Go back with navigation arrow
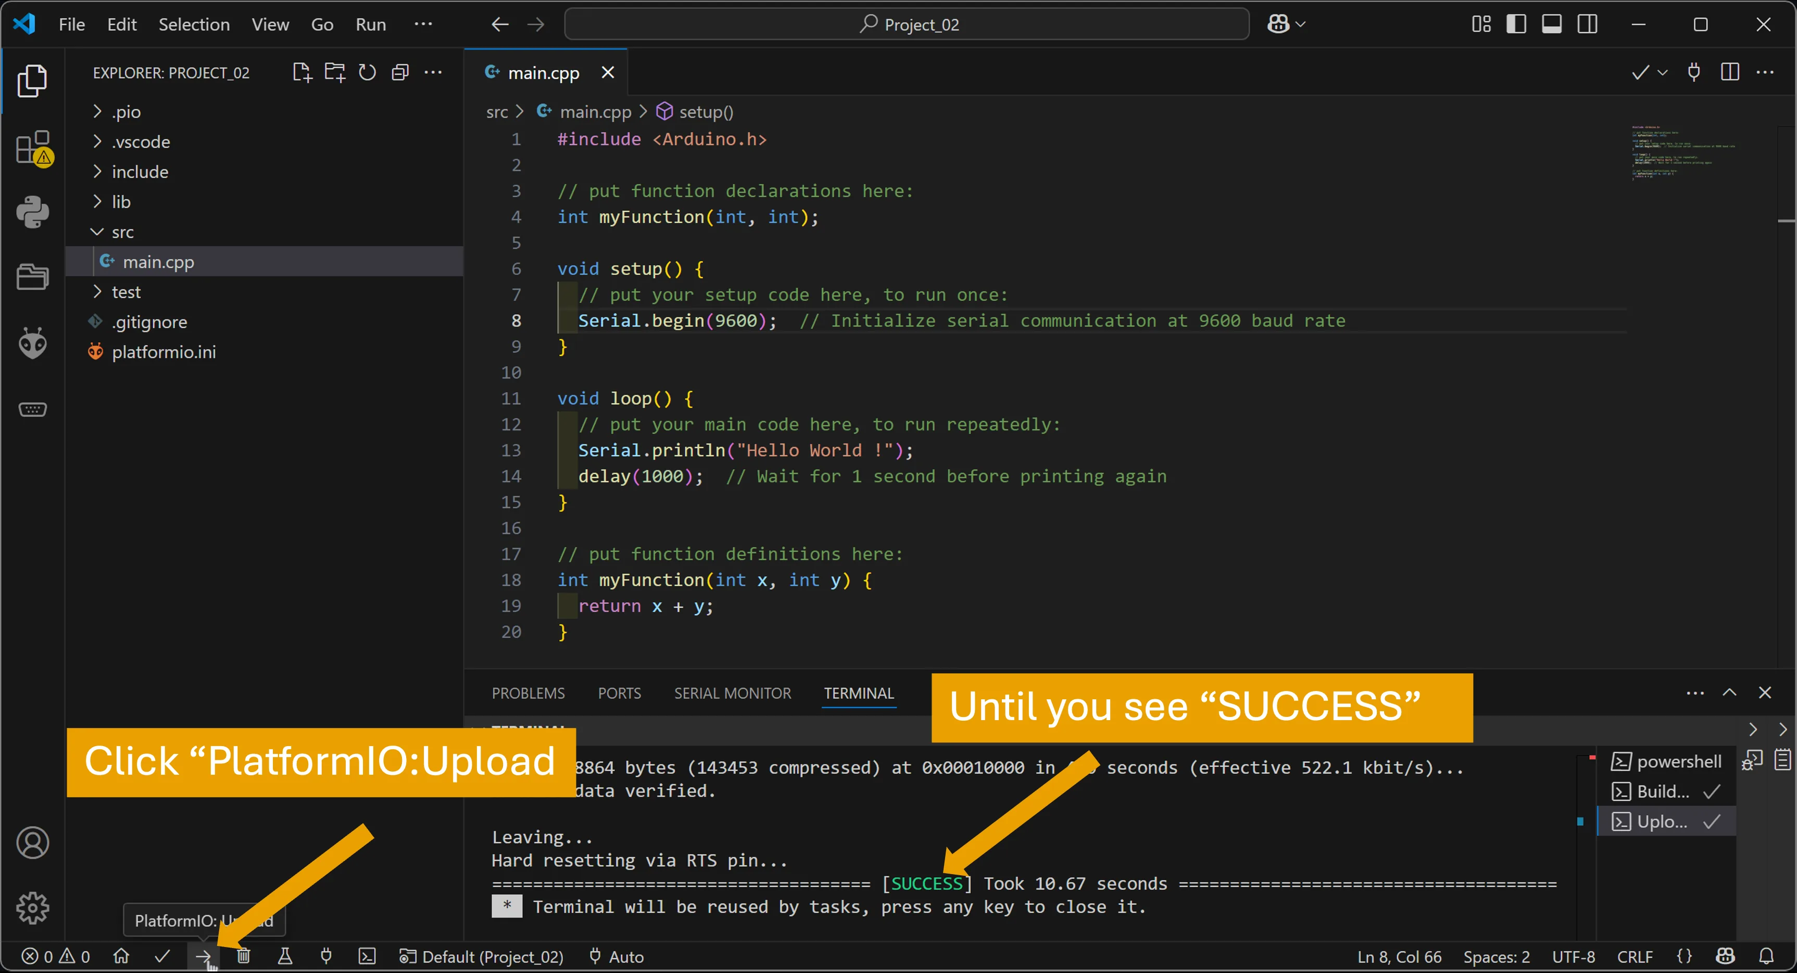The height and width of the screenshot is (973, 1797). pyautogui.click(x=499, y=24)
